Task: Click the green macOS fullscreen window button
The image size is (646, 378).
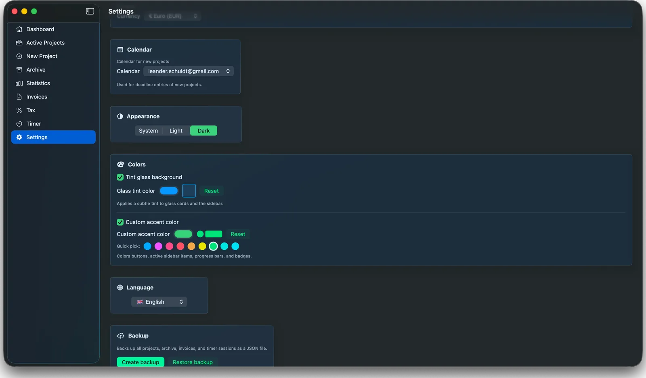Action: [x=34, y=11]
